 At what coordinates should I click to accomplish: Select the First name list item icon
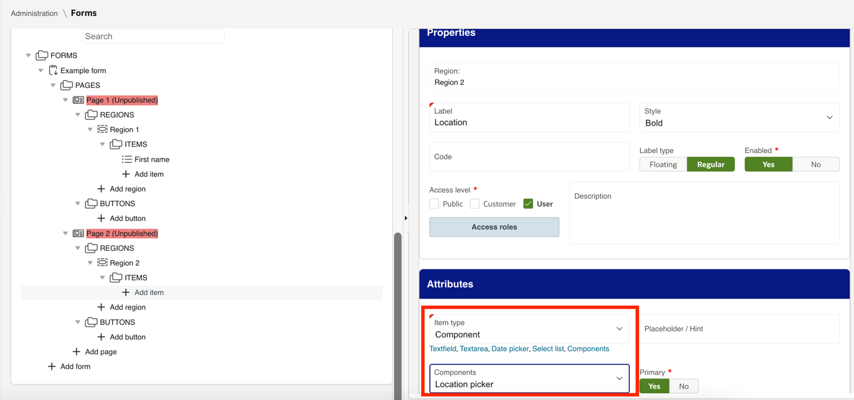tap(126, 159)
